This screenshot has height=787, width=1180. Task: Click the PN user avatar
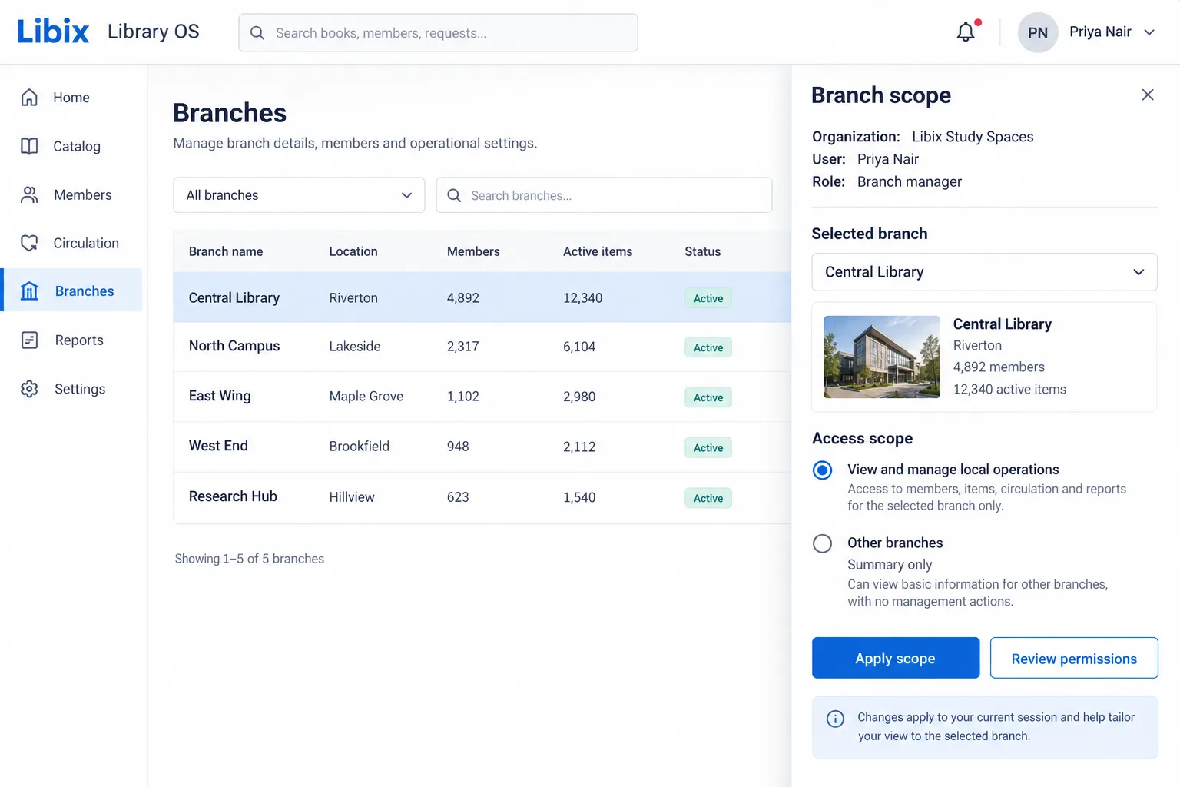click(x=1038, y=32)
